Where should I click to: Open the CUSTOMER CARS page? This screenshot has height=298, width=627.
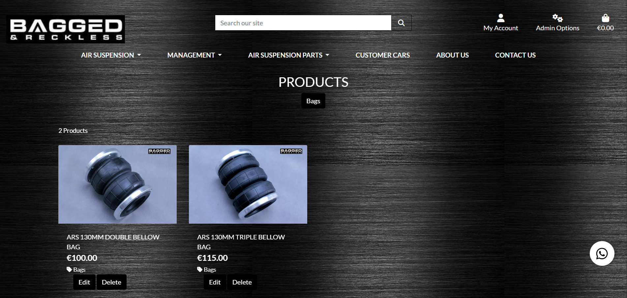(382, 55)
